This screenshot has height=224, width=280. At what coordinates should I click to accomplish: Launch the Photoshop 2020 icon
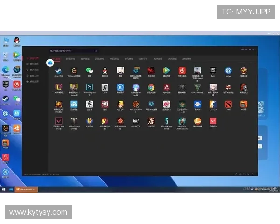pos(89,87)
